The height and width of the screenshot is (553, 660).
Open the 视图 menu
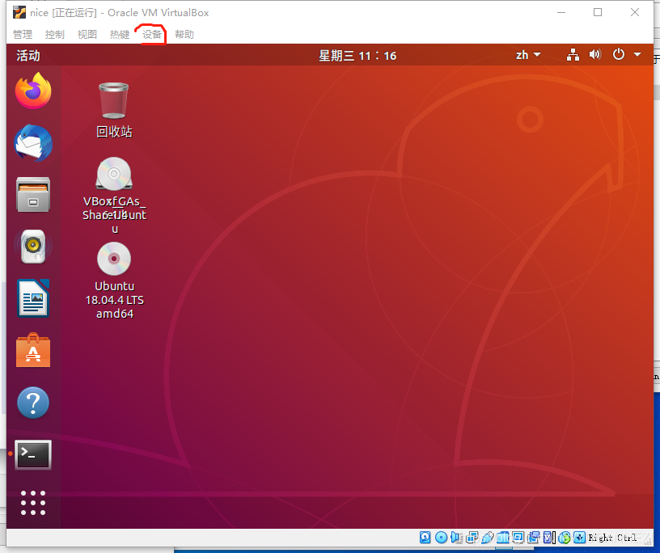[87, 35]
